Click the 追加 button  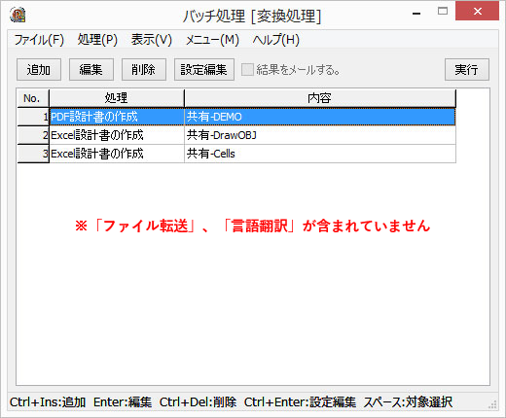click(39, 69)
